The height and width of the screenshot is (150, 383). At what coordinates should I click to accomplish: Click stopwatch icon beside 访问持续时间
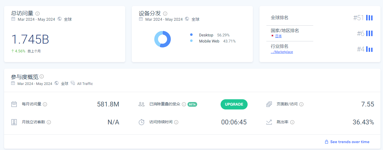pos(141,122)
